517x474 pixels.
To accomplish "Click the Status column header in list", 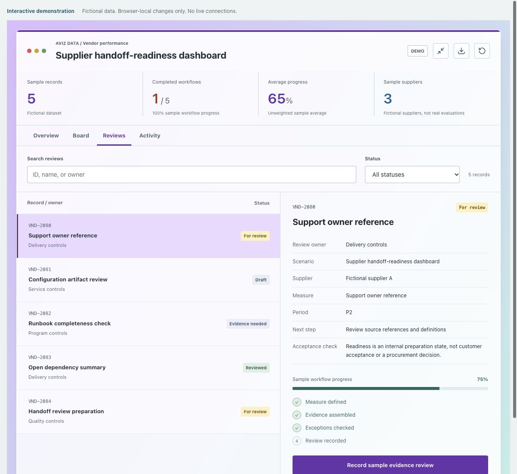I will pyautogui.click(x=262, y=203).
